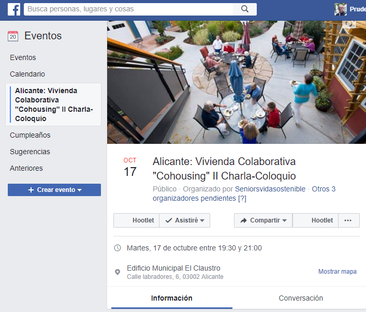Open the three-dots more options button
This screenshot has width=366, height=312.
click(348, 220)
